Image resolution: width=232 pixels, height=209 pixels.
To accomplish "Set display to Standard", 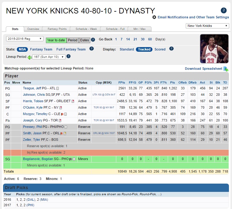I will tap(127, 49).
